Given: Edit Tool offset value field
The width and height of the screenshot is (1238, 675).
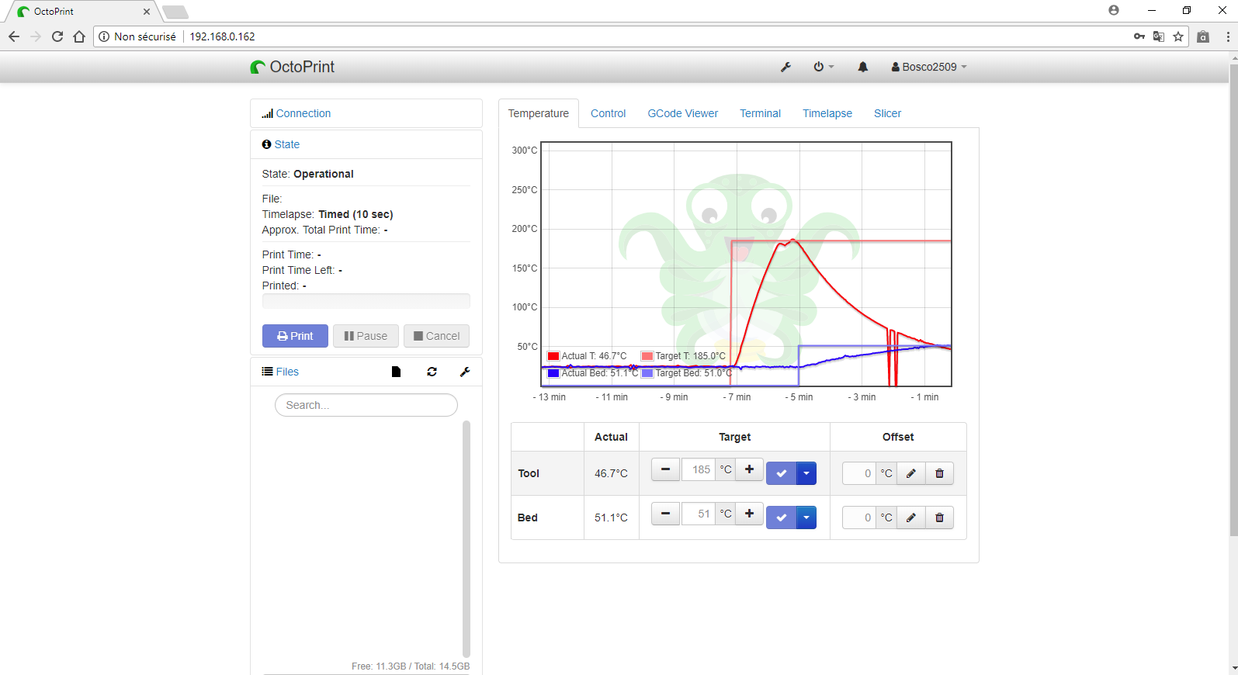Looking at the screenshot, I should tap(860, 473).
